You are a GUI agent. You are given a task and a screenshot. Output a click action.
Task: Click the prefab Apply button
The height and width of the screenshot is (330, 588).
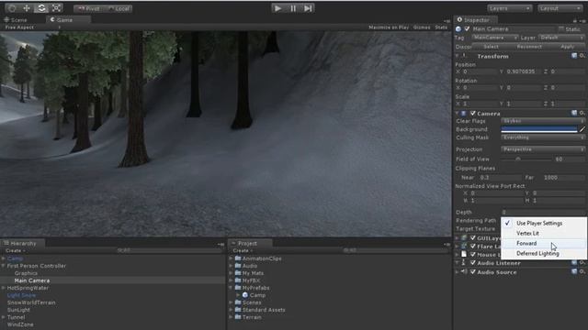click(567, 47)
